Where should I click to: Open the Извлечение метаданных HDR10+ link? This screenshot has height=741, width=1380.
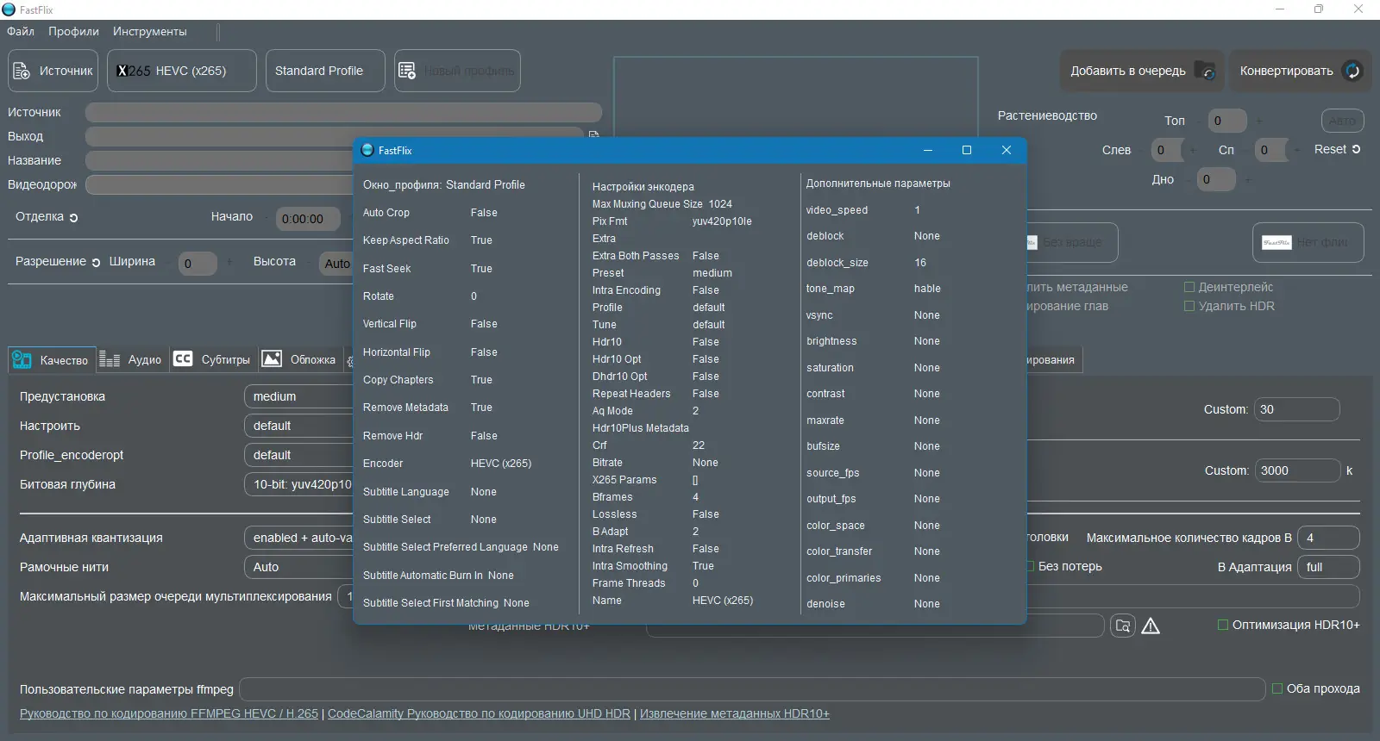(735, 713)
